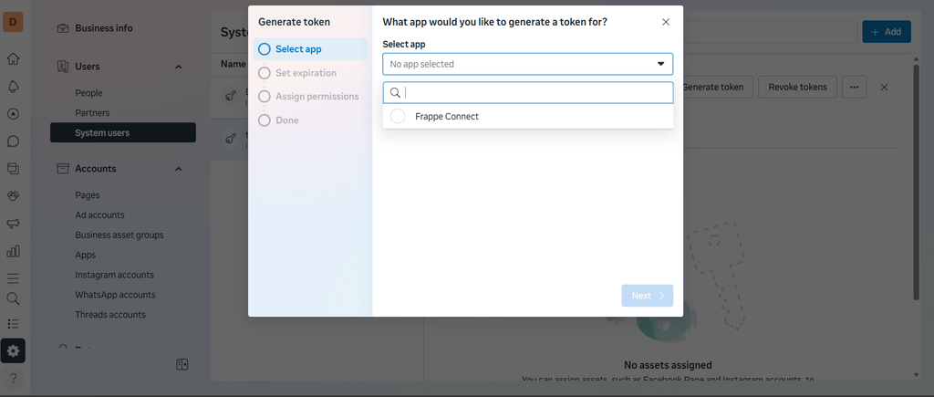
Task: Open People under Users
Action: [88, 93]
